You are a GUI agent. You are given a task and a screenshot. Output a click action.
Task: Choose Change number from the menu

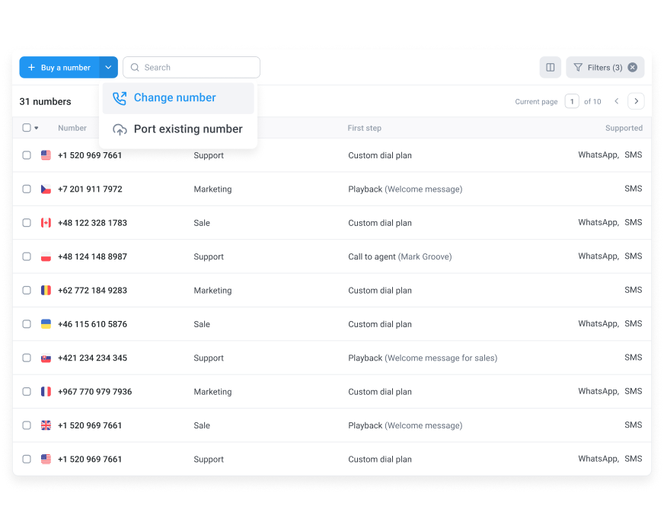click(174, 98)
